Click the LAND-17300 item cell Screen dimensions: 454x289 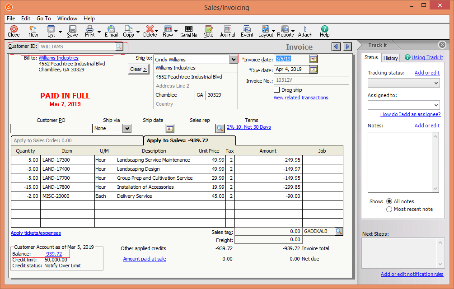click(67, 160)
